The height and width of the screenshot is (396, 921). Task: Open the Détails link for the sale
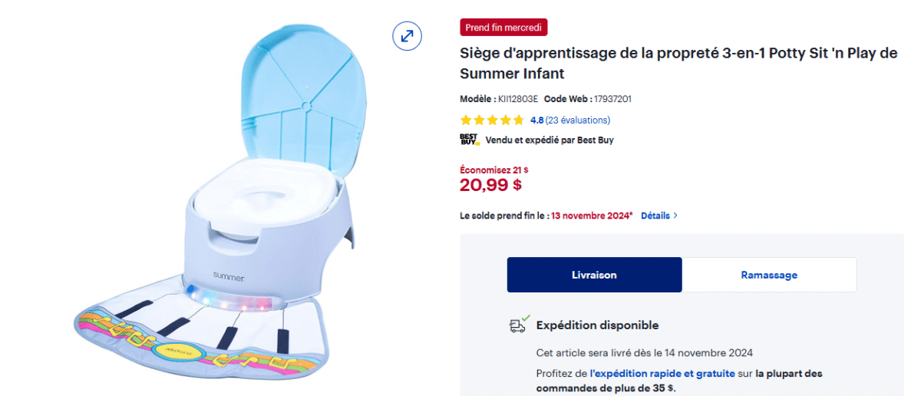(x=655, y=216)
